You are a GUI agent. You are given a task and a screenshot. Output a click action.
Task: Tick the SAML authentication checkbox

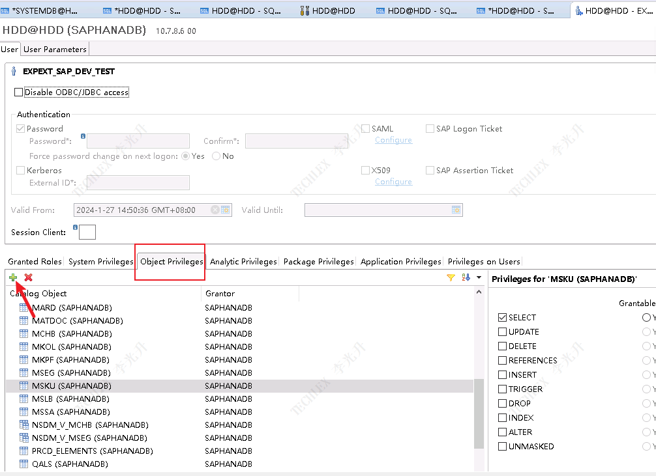pyautogui.click(x=365, y=129)
